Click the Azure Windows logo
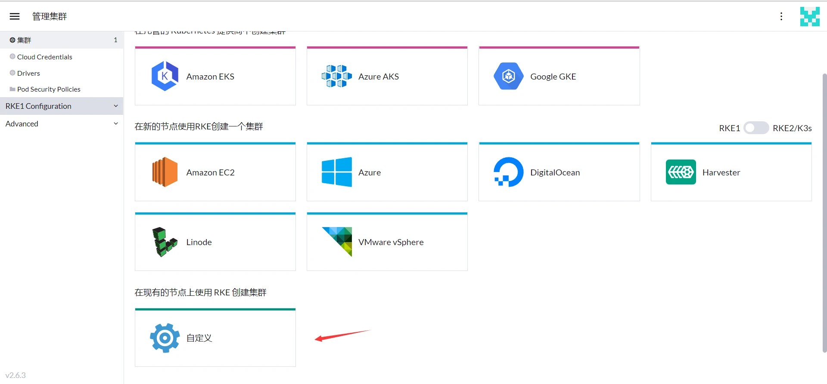The image size is (827, 384). coord(336,172)
